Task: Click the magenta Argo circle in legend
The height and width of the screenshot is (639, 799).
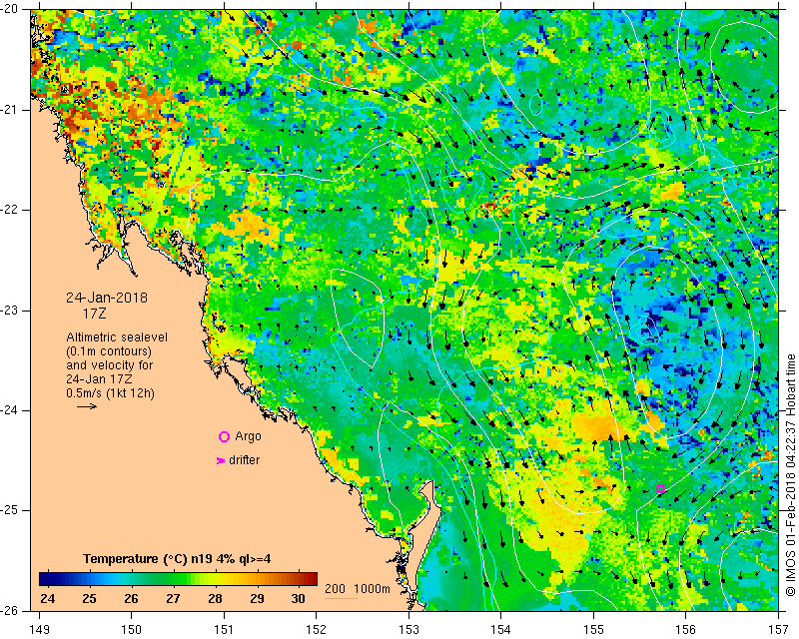Action: [224, 436]
